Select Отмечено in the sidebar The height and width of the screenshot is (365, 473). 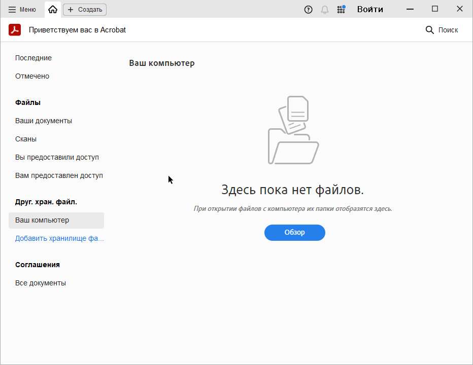[x=32, y=76]
